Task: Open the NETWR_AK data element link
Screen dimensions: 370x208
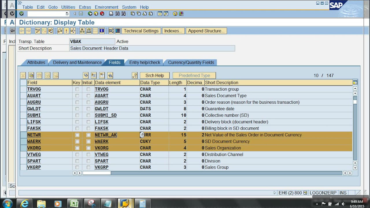Action: tap(106, 135)
